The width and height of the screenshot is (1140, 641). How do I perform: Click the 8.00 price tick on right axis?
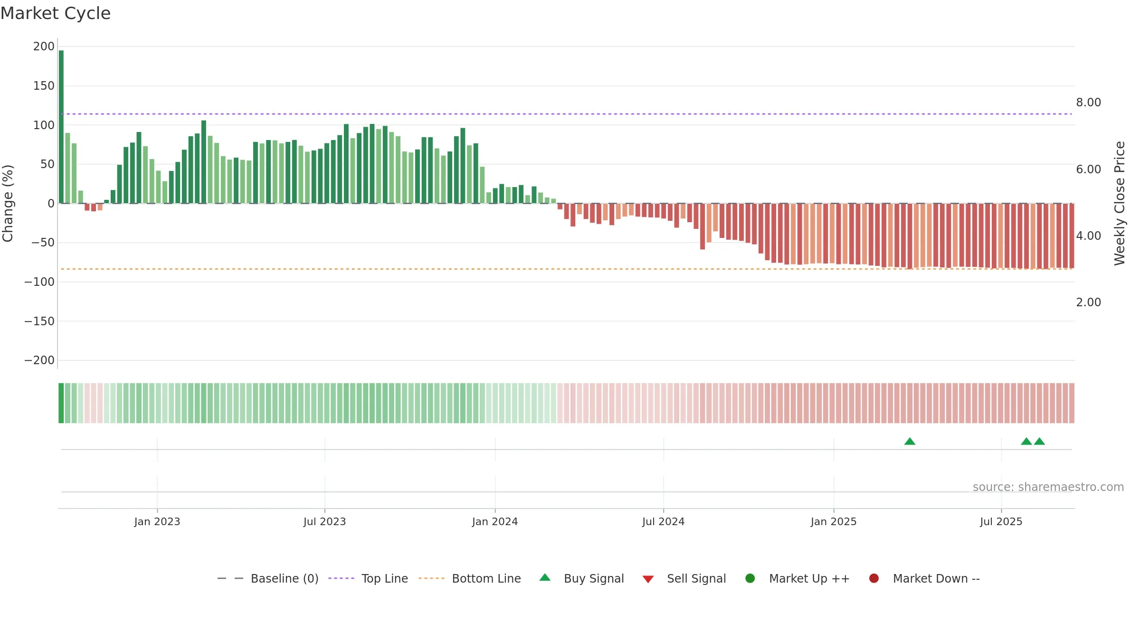pyautogui.click(x=1089, y=103)
